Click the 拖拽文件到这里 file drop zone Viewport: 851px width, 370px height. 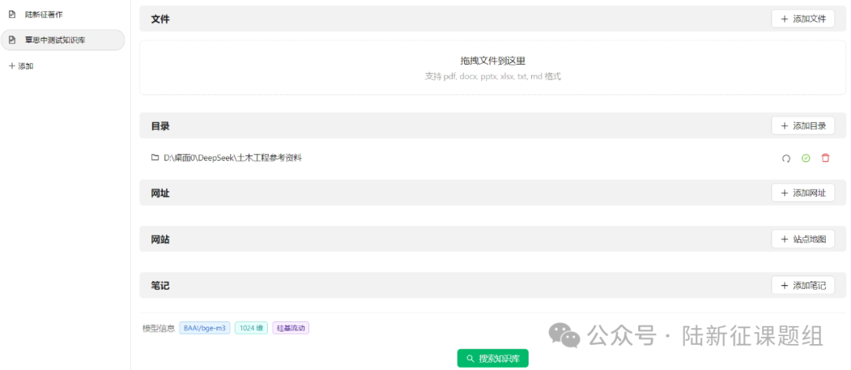pyautogui.click(x=492, y=68)
